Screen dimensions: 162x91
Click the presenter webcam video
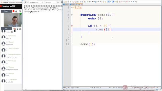tap(13, 20)
